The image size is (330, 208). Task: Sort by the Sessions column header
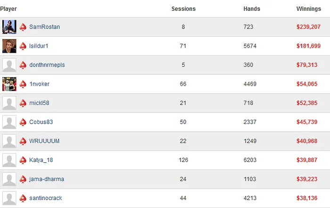(183, 9)
